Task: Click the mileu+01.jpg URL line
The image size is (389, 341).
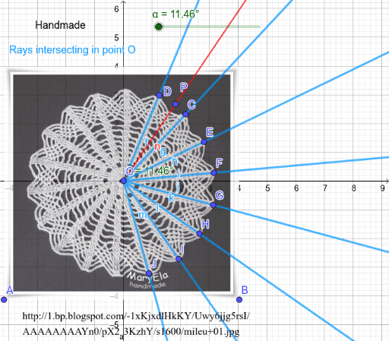Action: click(131, 331)
